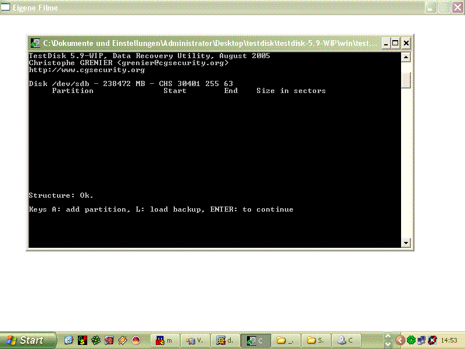The width and height of the screenshot is (465, 349).
Task: Close the TestDisk console window
Action: [x=406, y=43]
